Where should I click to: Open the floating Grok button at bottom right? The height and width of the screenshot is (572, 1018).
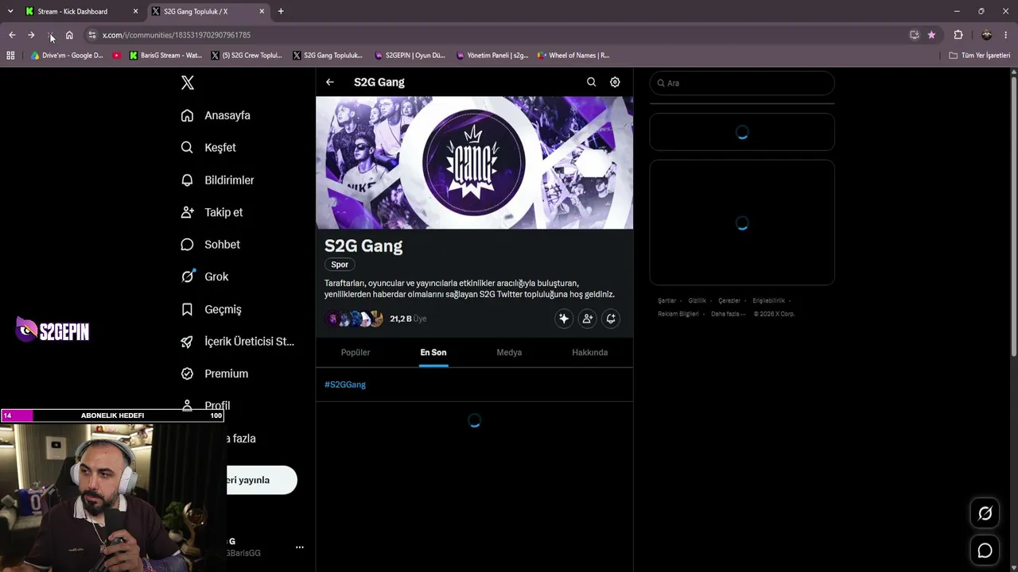[985, 513]
